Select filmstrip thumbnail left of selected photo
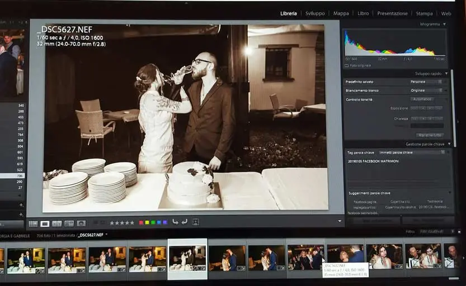466x286 pixels. tap(148, 259)
